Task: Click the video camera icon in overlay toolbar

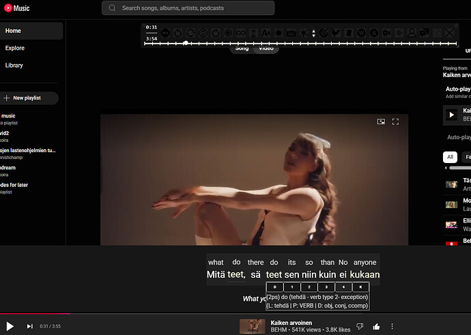Action: click(x=386, y=33)
